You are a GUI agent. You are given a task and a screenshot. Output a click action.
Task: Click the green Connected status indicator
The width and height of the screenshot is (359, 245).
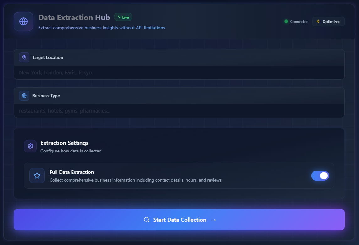coord(286,21)
